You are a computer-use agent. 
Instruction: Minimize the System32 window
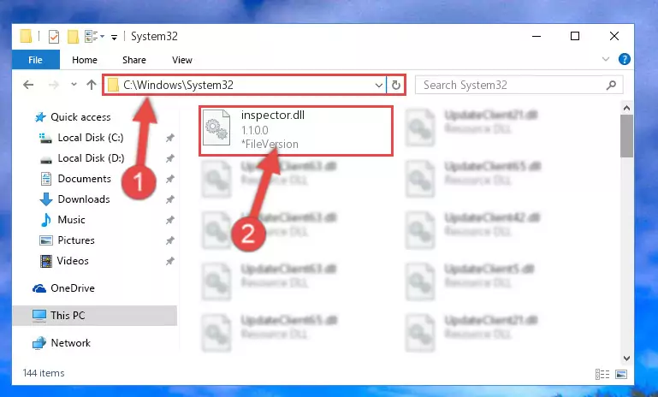536,37
